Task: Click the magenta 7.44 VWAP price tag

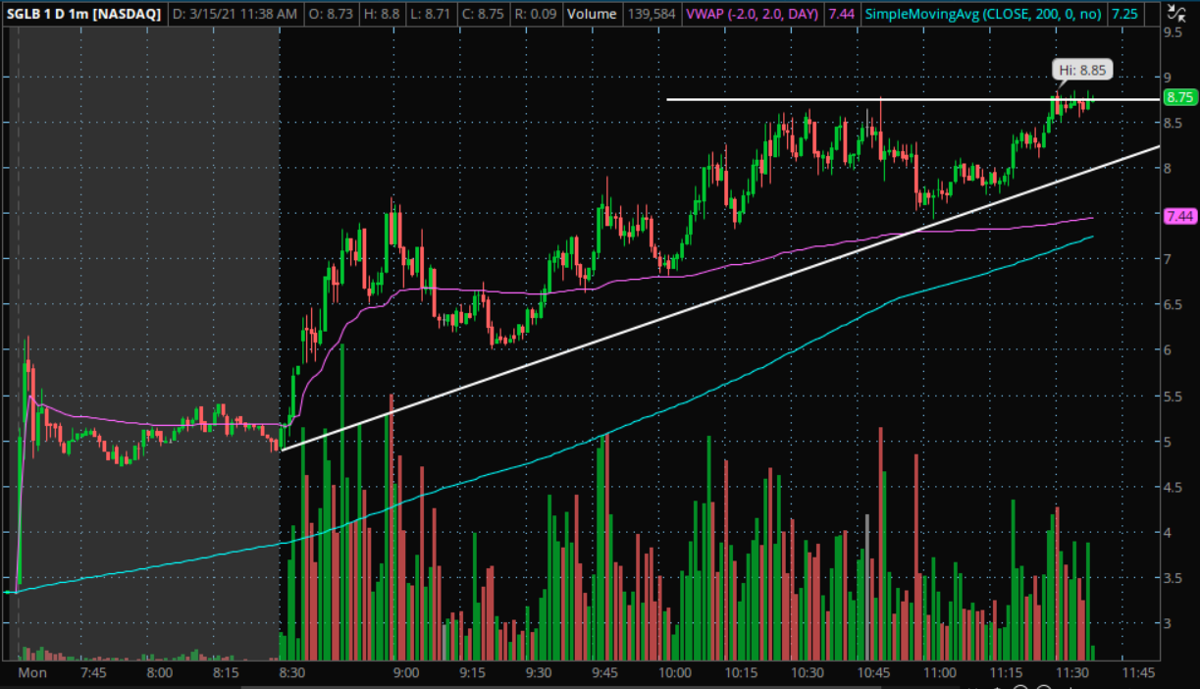Action: [1178, 216]
